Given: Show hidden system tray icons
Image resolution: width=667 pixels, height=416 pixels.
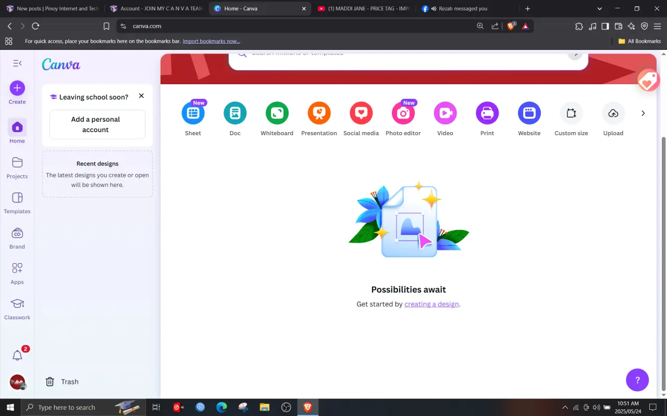Looking at the screenshot, I should click(x=565, y=407).
